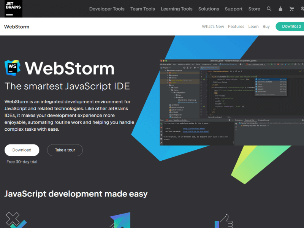Collapse the src folder in IDE project tree

[x=168, y=85]
